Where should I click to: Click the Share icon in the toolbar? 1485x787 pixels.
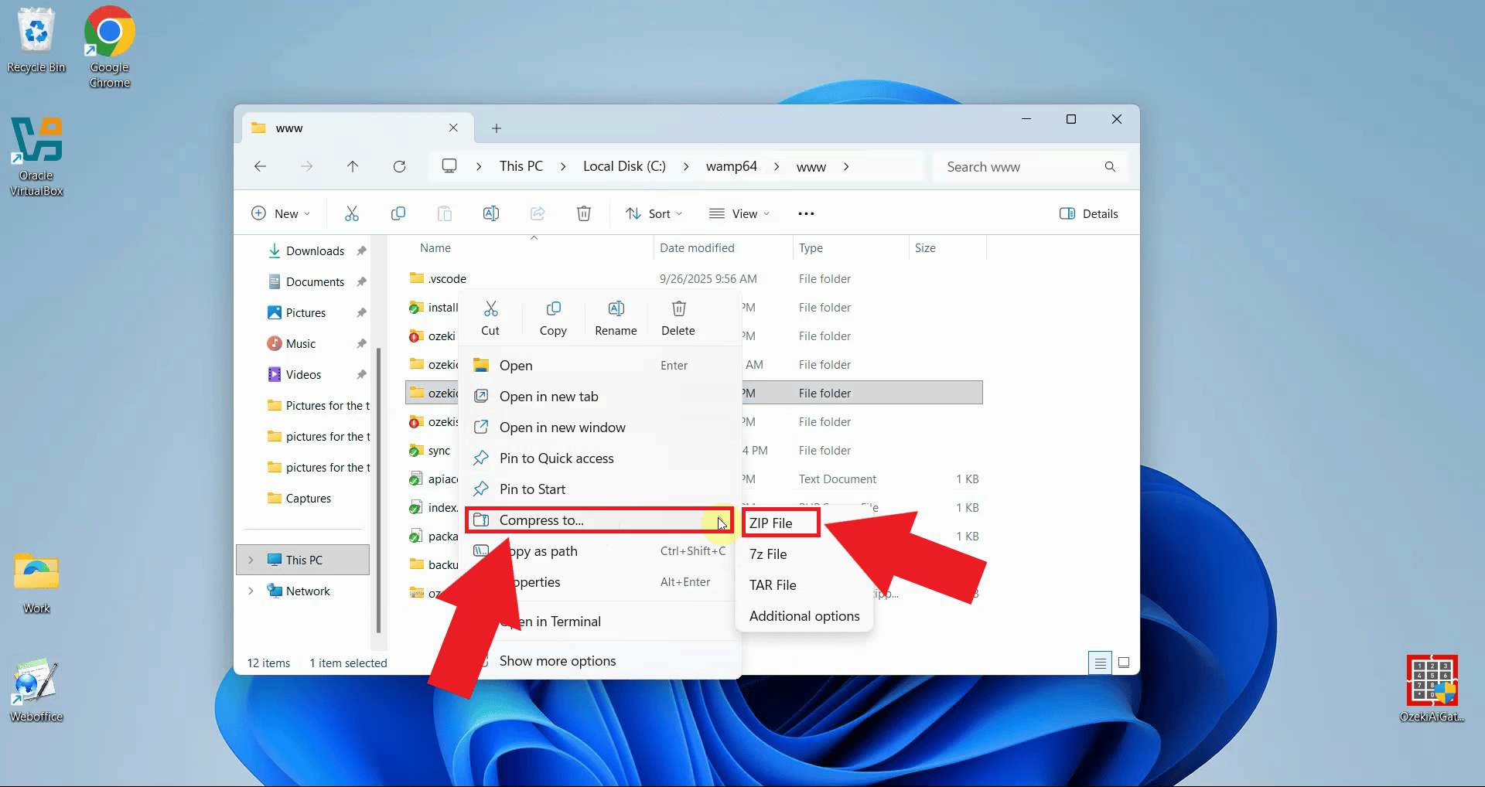(x=538, y=213)
